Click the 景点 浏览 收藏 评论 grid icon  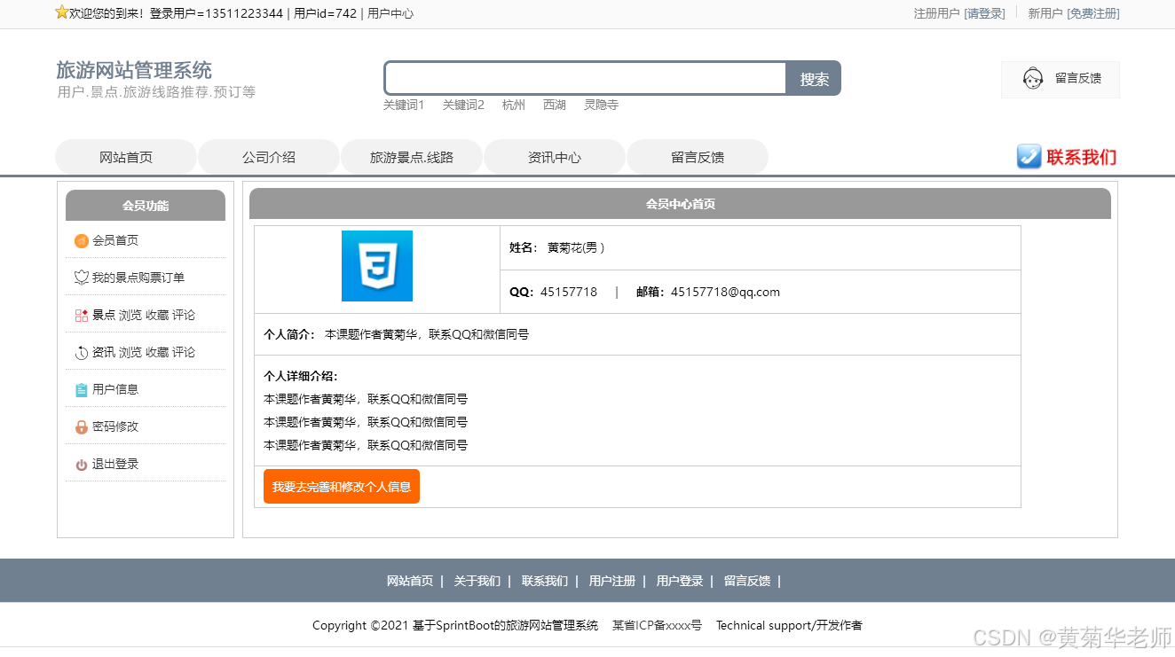pyautogui.click(x=80, y=314)
